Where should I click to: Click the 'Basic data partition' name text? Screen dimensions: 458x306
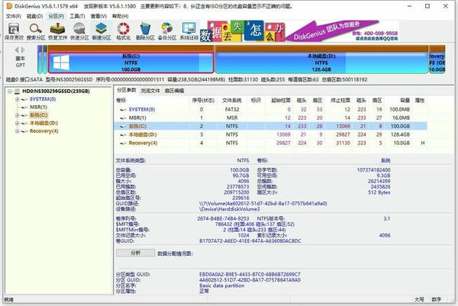pos(222,285)
